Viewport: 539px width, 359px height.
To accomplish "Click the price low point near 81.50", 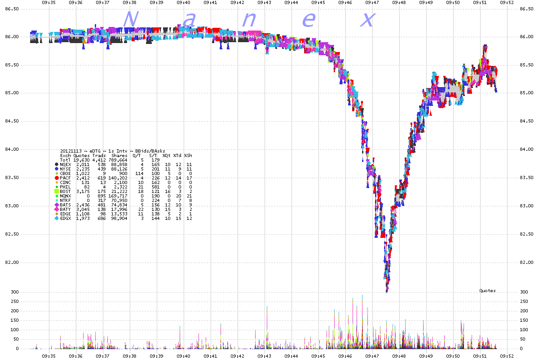I will tap(387, 290).
